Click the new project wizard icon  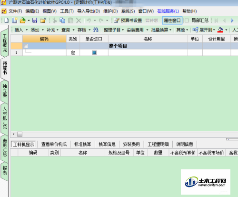pos(14,21)
